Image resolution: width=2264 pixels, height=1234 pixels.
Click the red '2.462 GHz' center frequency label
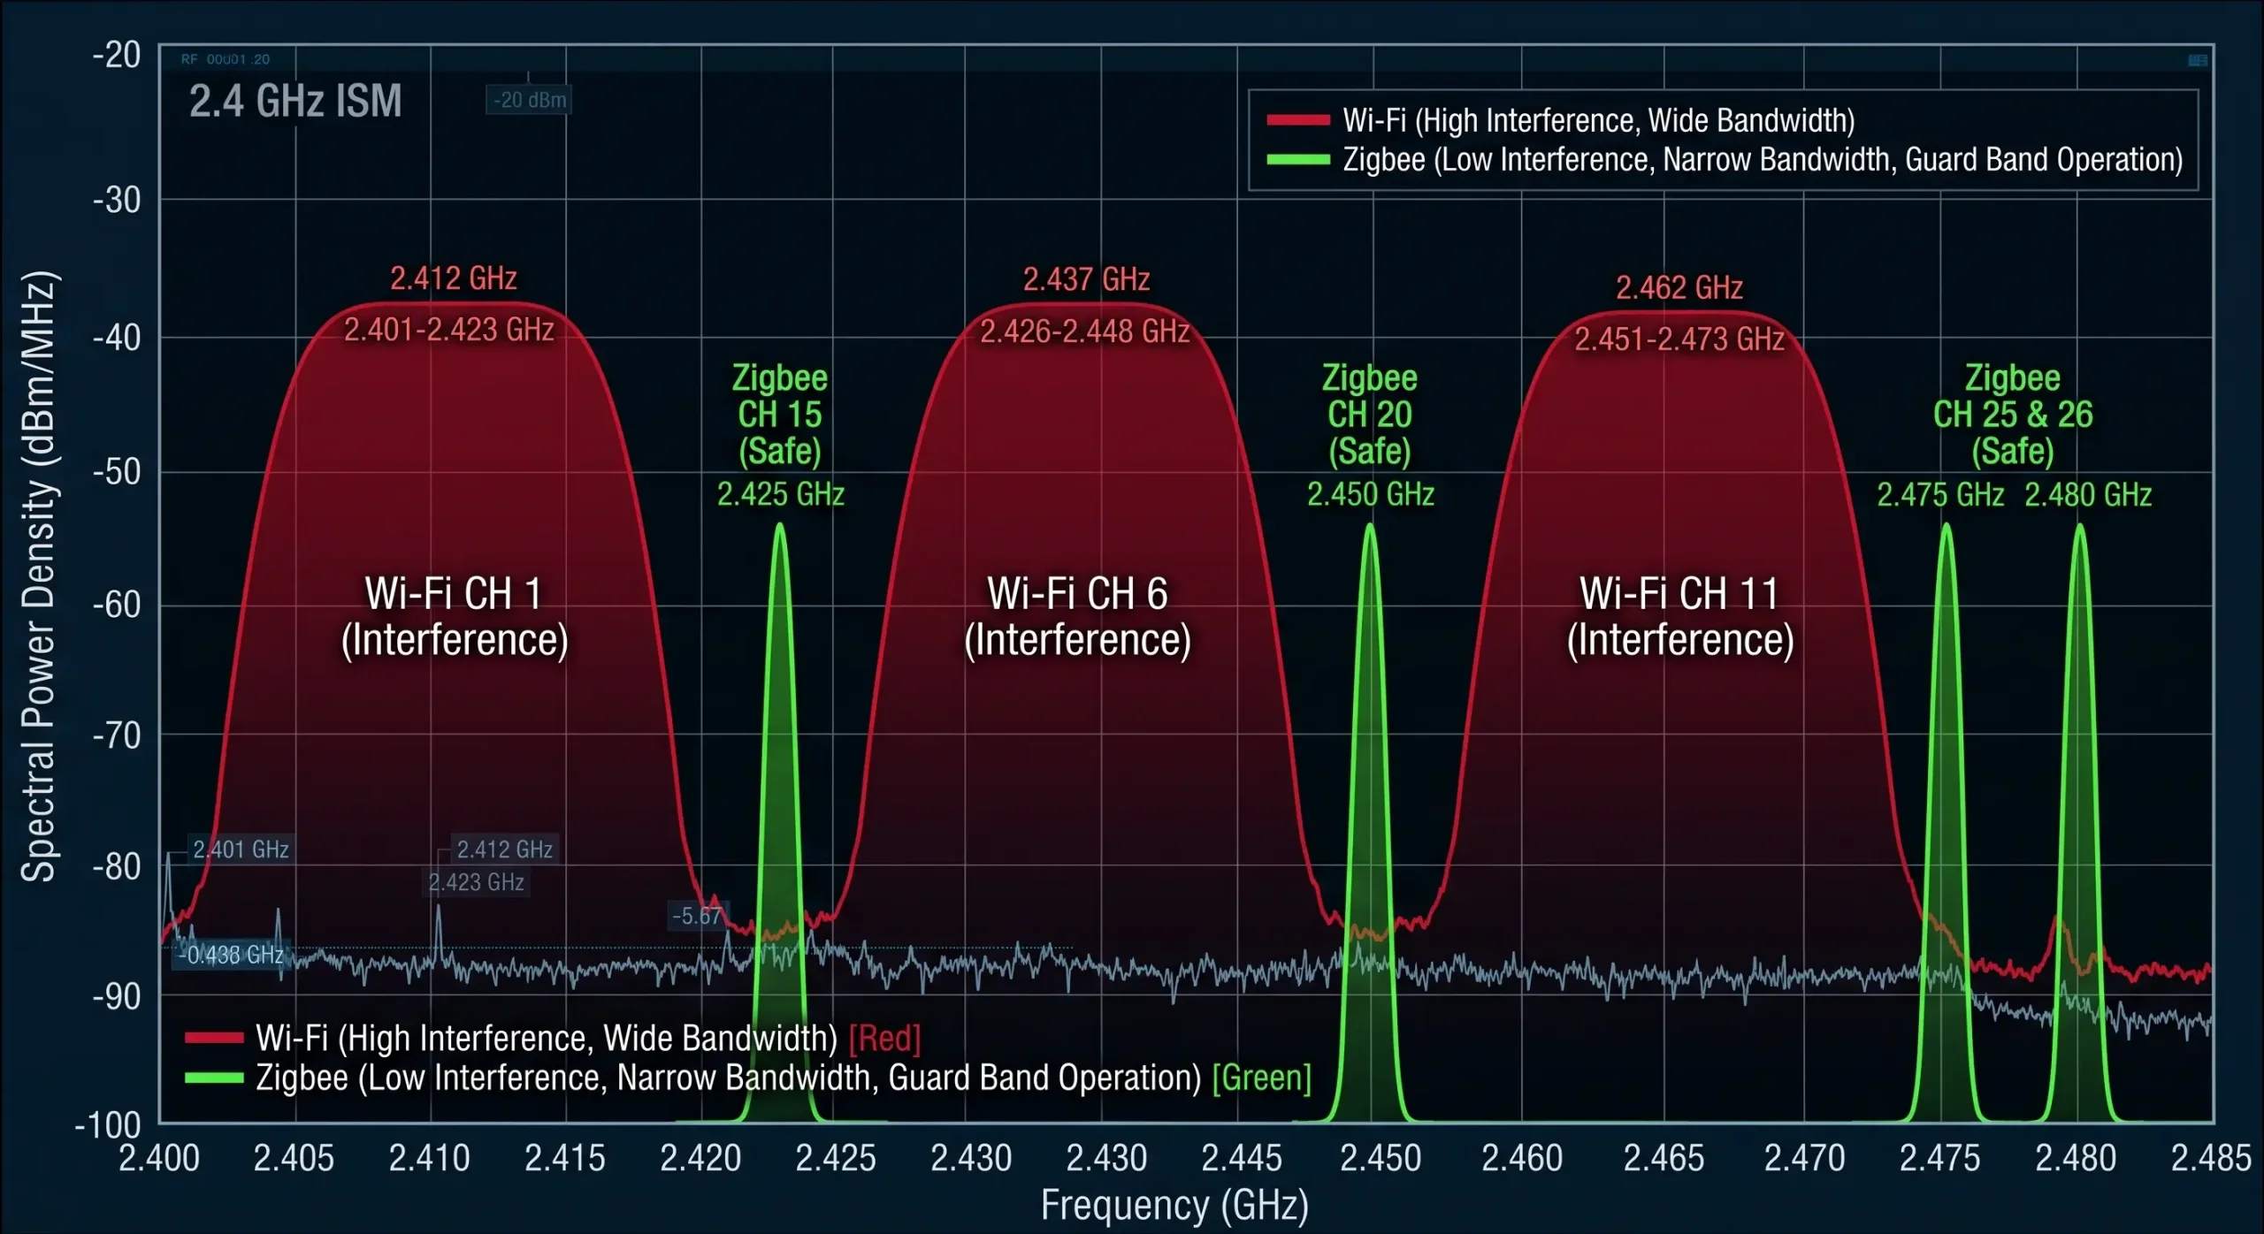pyautogui.click(x=1679, y=287)
